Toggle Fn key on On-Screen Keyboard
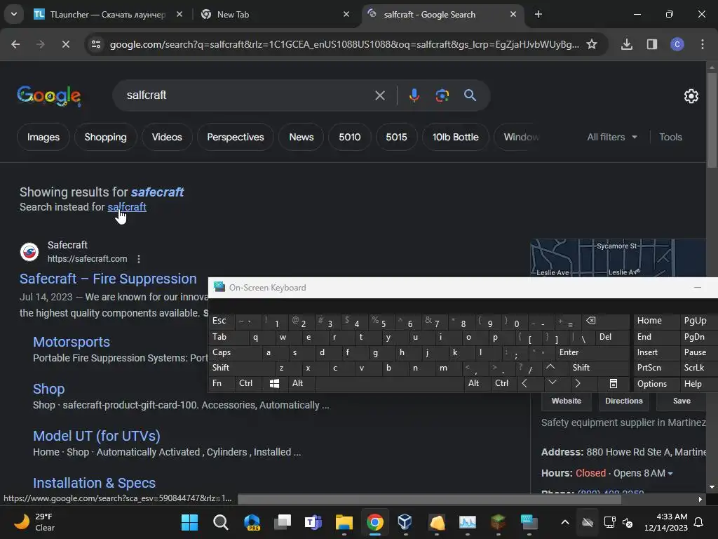 click(222, 384)
